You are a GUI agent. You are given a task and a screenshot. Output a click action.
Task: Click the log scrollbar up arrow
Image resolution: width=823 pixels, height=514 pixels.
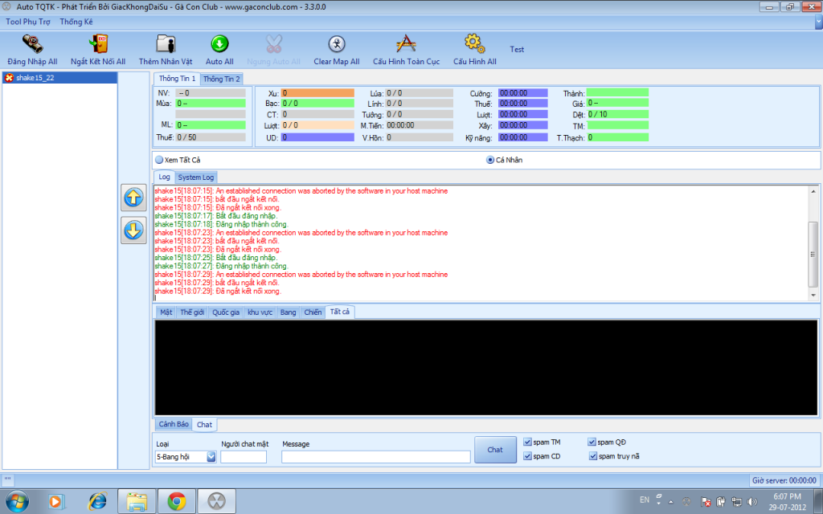[x=813, y=191]
